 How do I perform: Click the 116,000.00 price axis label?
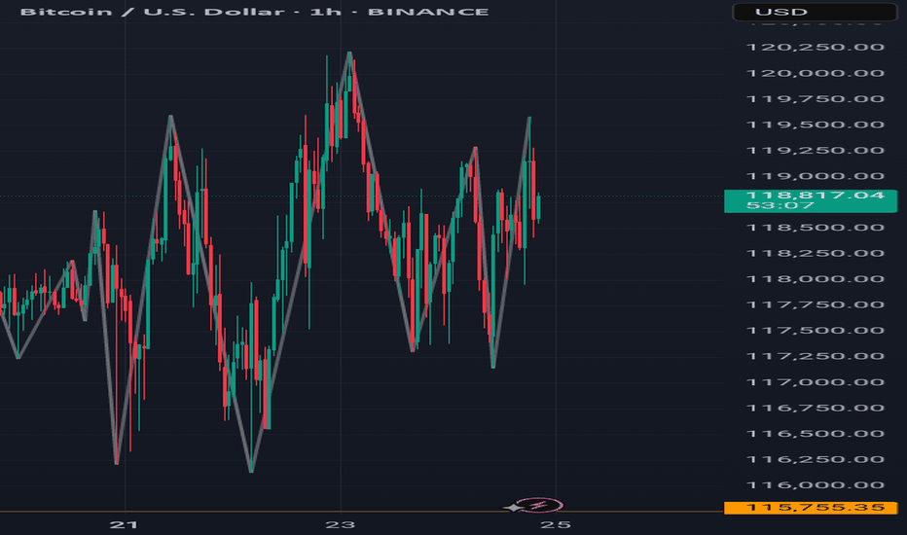[x=816, y=485]
